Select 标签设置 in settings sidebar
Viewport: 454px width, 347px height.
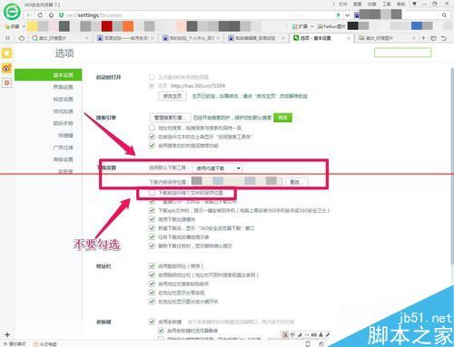64,99
